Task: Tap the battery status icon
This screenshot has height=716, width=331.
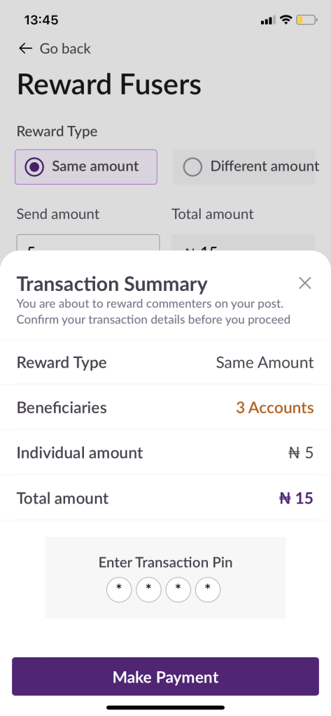Action: click(307, 20)
